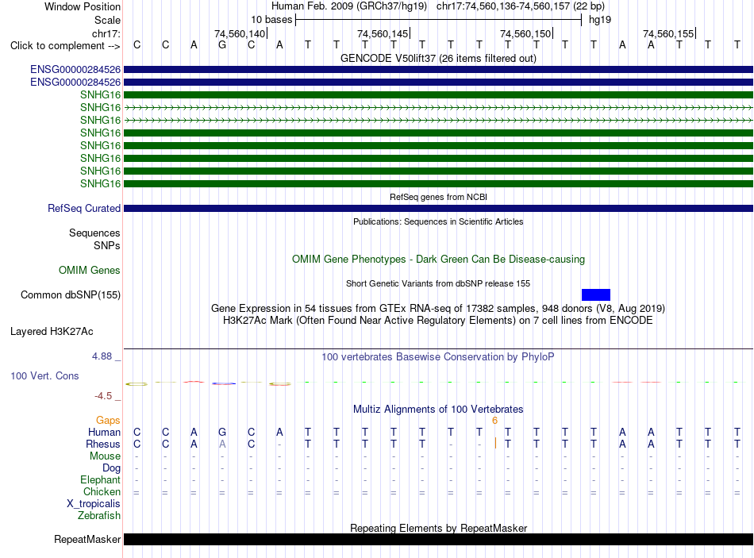754x558 pixels.
Task: Click the 'Elephant' alignment row label
Action: tap(100, 479)
